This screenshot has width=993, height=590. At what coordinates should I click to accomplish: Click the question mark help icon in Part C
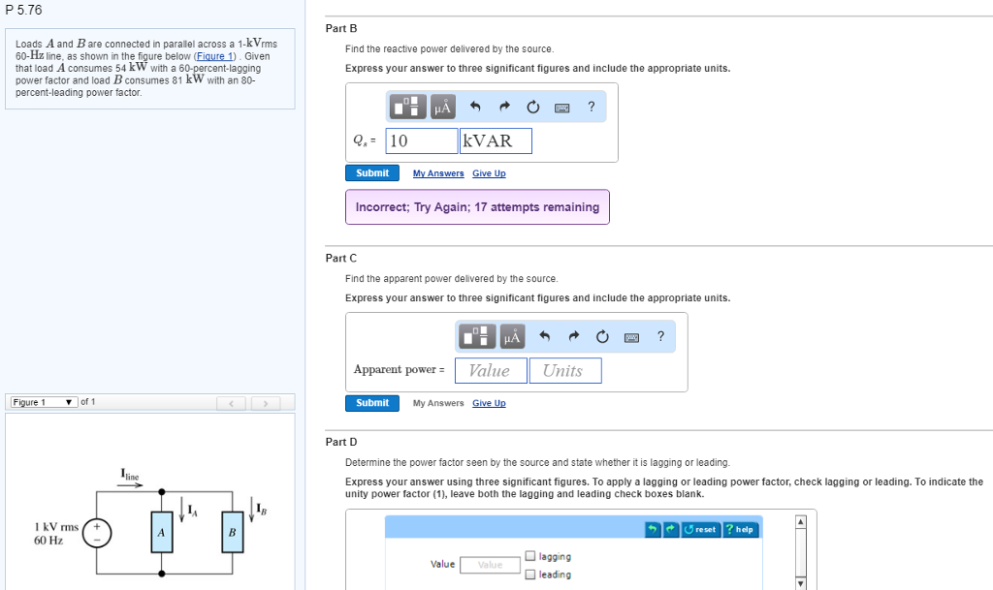point(660,336)
